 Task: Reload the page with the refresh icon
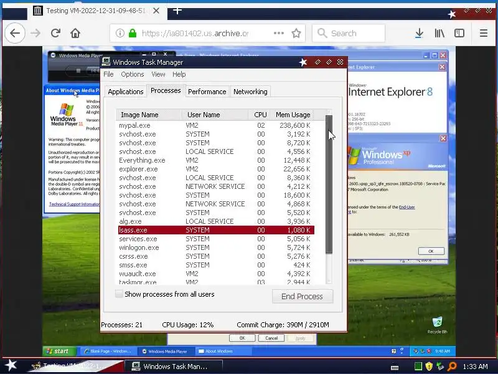tap(55, 33)
